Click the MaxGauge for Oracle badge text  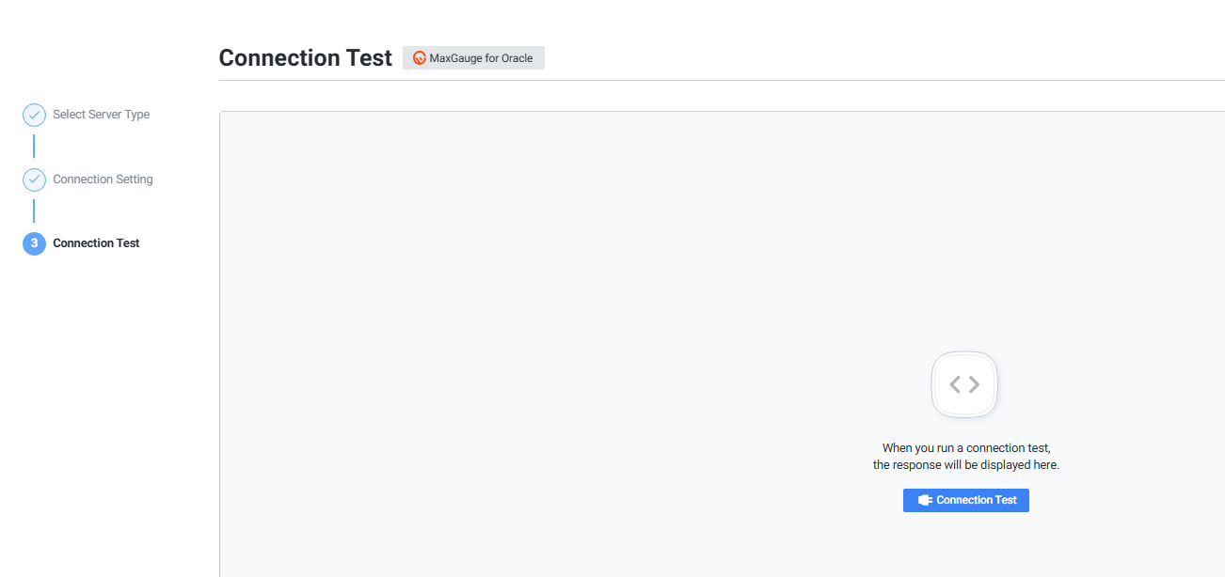coord(481,58)
